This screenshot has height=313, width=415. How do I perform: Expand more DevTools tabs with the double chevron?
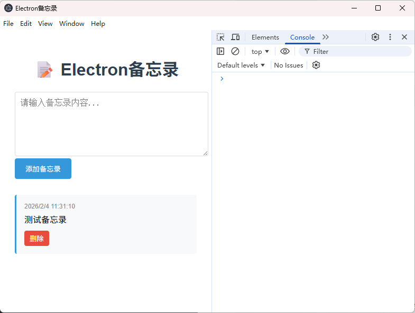pos(326,37)
